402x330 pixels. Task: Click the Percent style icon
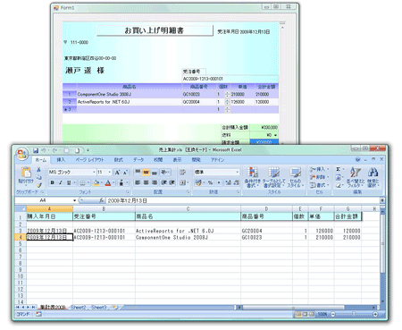point(210,182)
